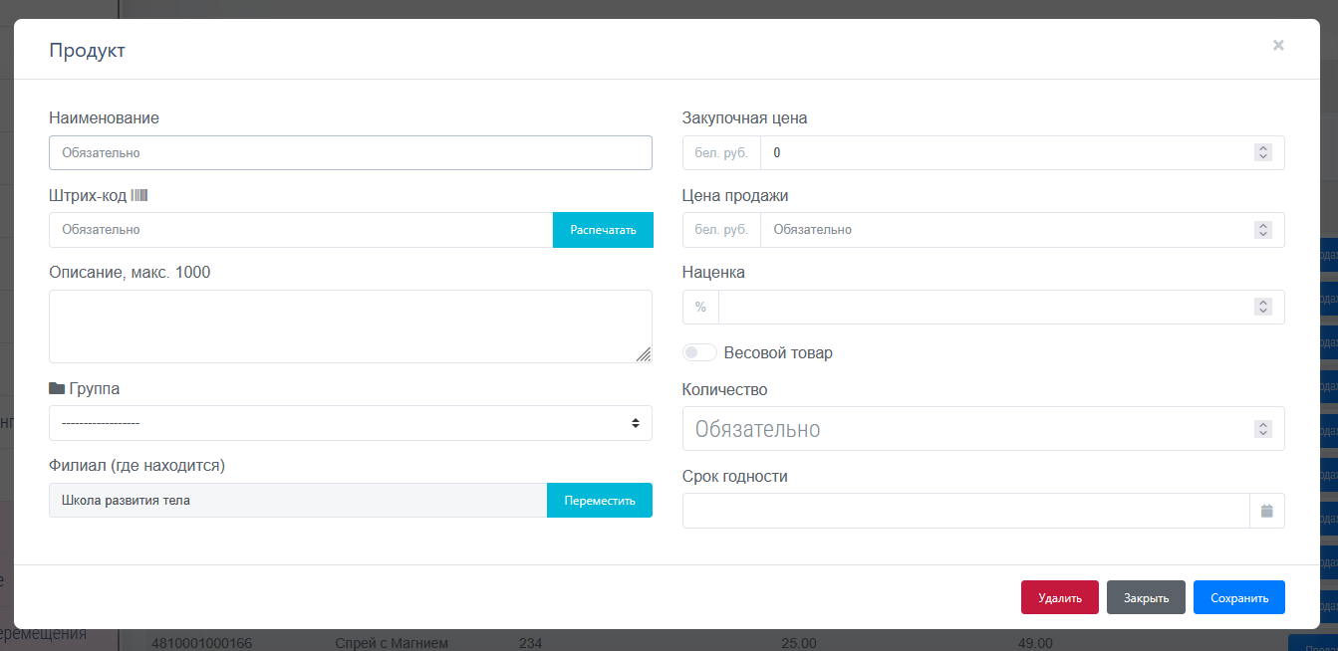Click the gray Закрыть button
The height and width of the screenshot is (651, 1338).
1146,597
